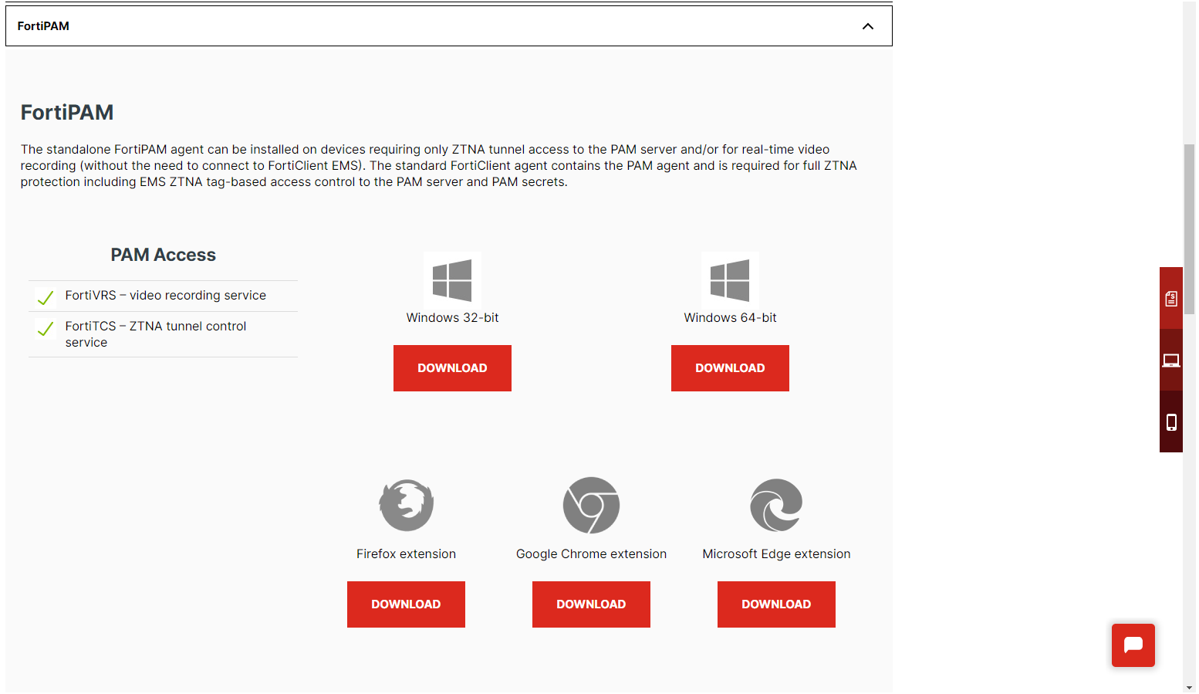Viewport: 1199px width, 694px height.
Task: Toggle the FortiVRS video recording service checkmark
Action: (45, 296)
